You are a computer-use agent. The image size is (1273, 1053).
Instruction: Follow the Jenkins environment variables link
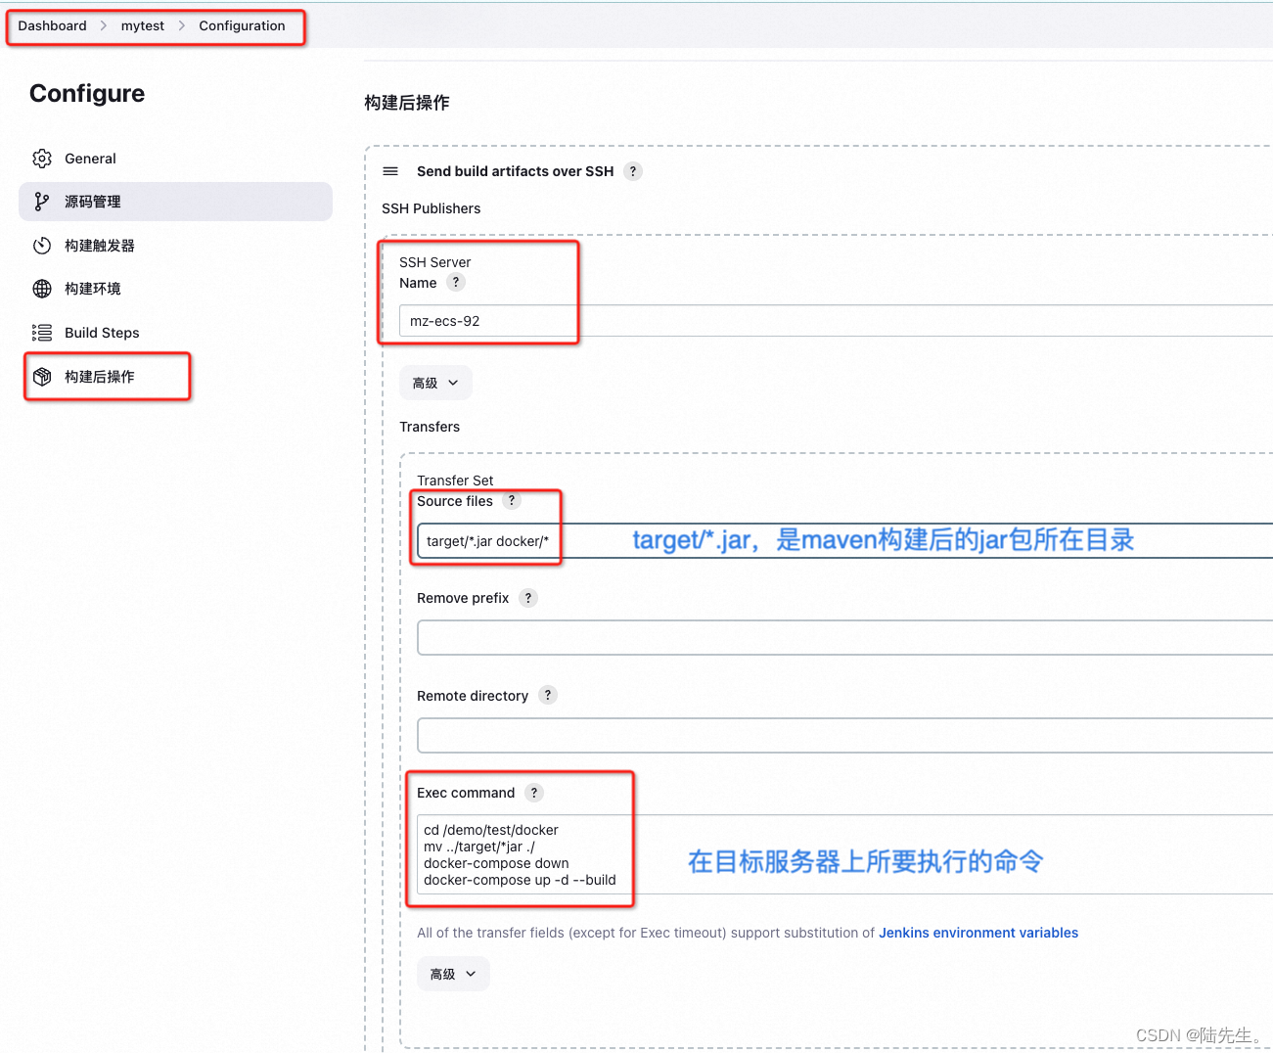pos(977,933)
